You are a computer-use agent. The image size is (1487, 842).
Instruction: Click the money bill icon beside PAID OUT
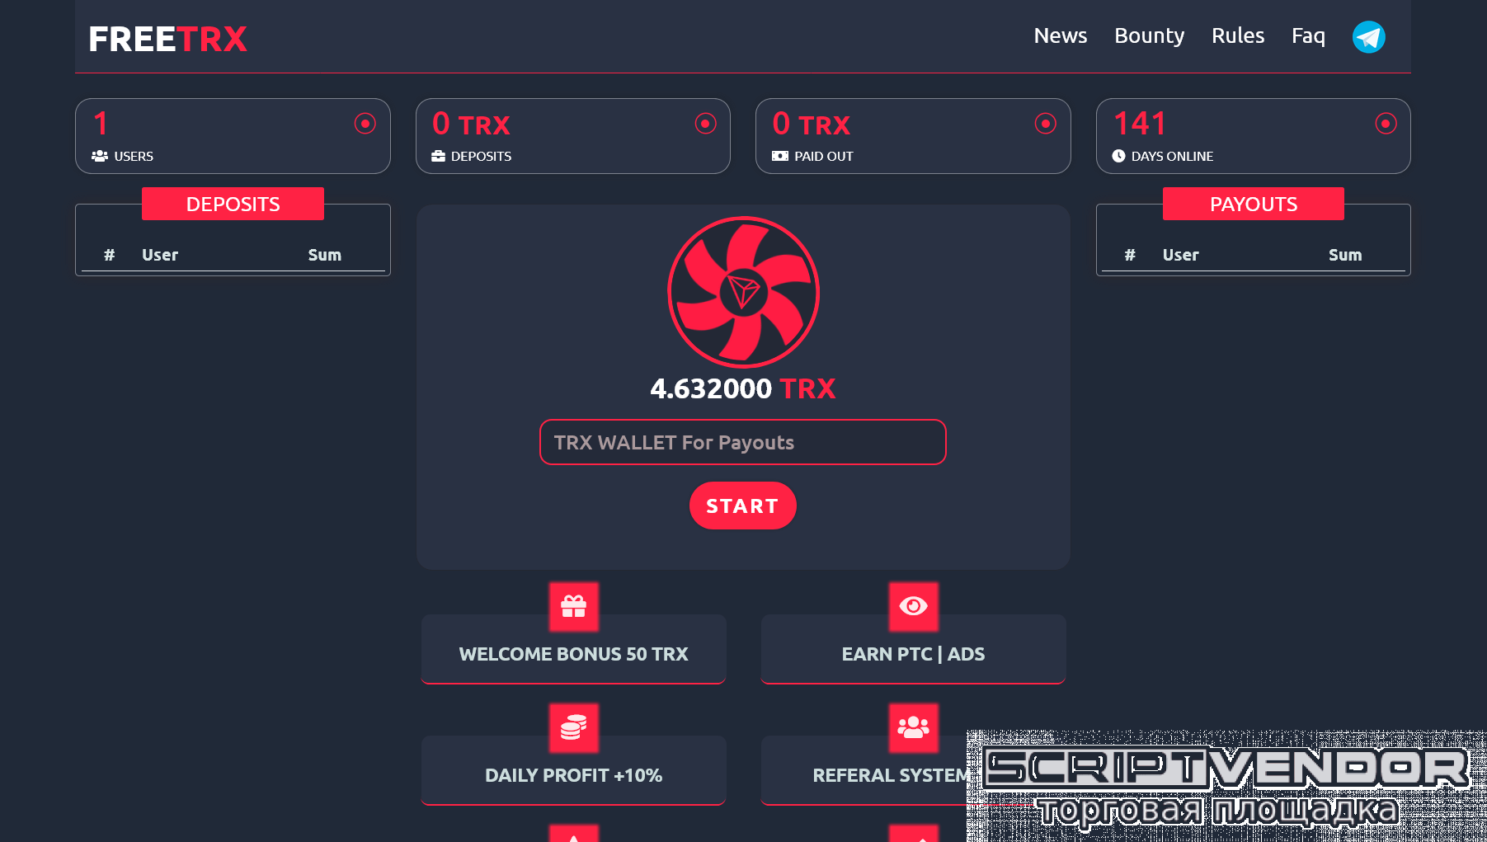pyautogui.click(x=780, y=156)
